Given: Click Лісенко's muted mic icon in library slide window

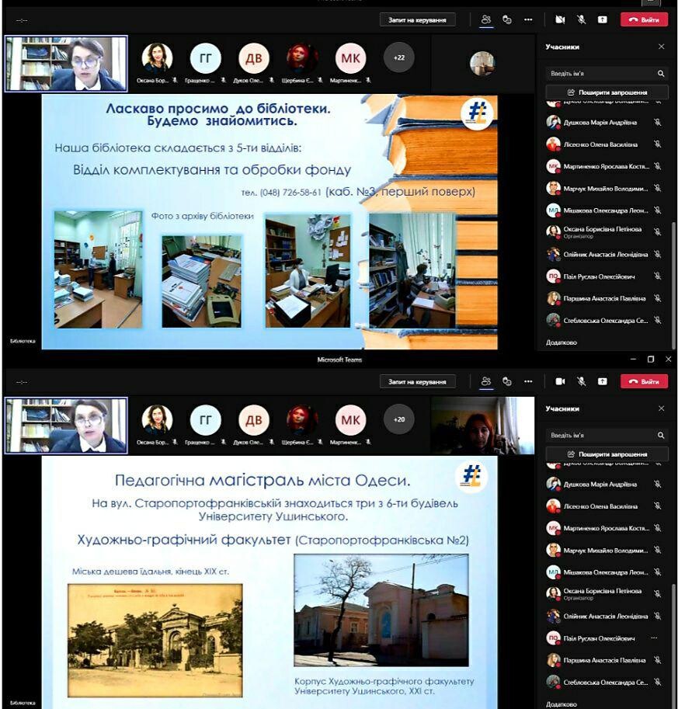Looking at the screenshot, I should [657, 144].
